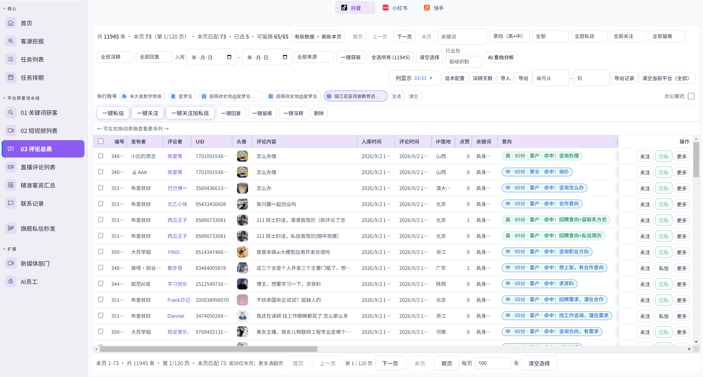Open commenter link 西瓜王子 for 滴滴我简历 row
This screenshot has height=377, width=703.
coord(177,220)
